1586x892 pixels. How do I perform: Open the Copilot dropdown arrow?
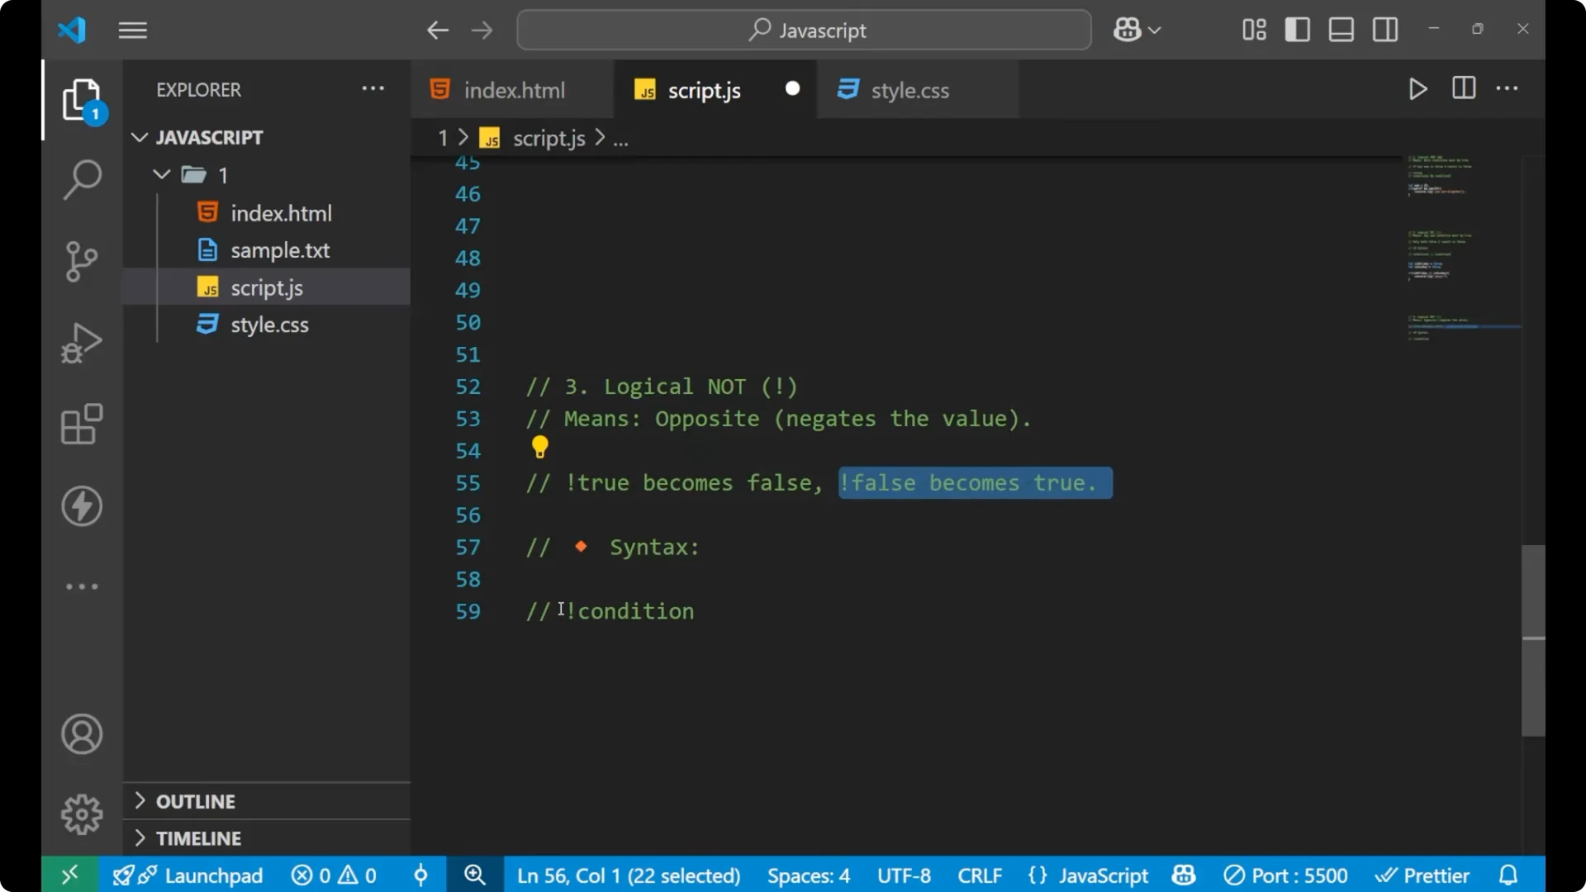coord(1156,29)
